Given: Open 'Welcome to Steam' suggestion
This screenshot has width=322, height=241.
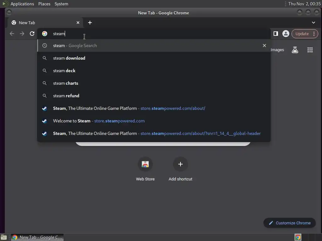Looking at the screenshot, I should 154,121.
